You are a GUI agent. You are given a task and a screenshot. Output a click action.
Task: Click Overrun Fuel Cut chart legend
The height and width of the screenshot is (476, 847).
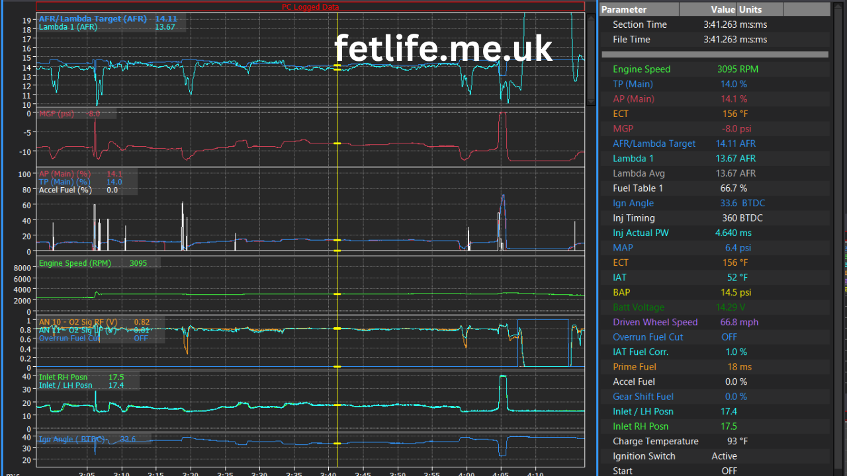pos(69,338)
